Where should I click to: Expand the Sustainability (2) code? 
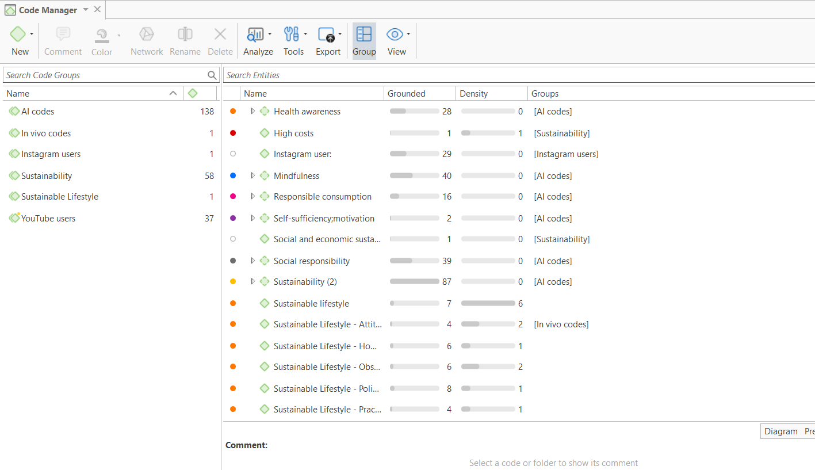[x=252, y=281]
